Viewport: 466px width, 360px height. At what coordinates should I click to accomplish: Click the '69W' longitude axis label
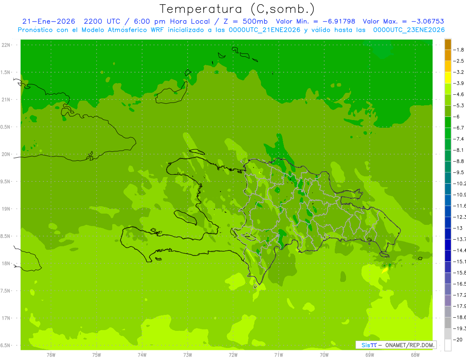point(370,355)
